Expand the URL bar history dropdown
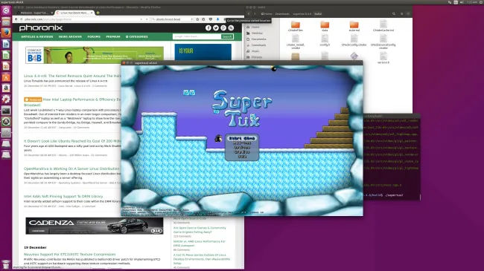The image size is (484, 271). pyautogui.click(x=141, y=19)
